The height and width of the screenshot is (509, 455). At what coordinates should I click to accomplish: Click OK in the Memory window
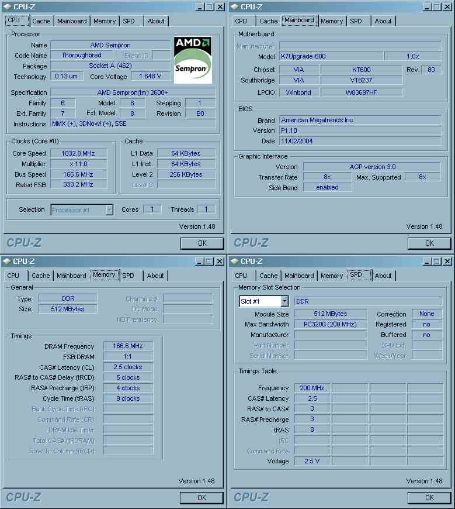point(202,498)
